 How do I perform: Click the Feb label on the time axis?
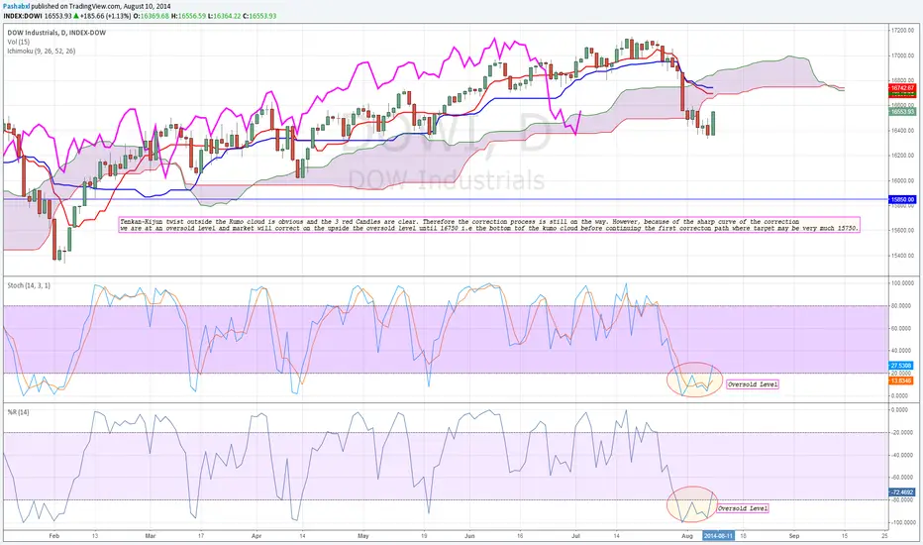[x=54, y=536]
